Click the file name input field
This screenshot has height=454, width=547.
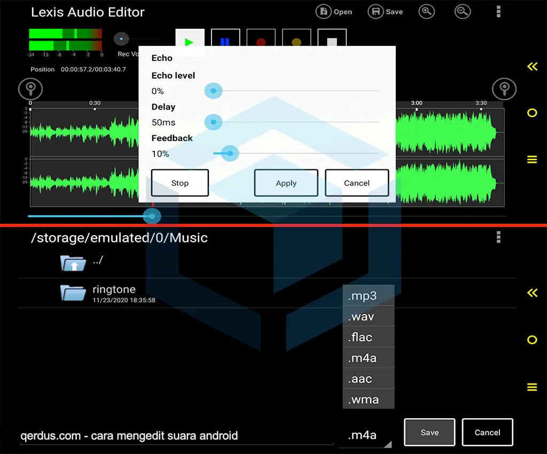click(x=177, y=436)
